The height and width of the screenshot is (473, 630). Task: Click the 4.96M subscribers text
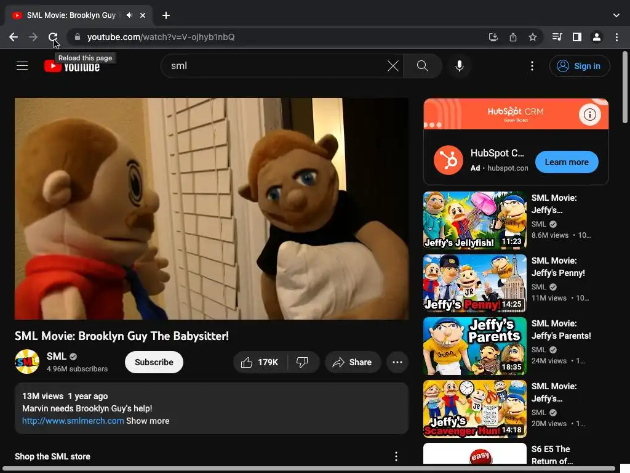(77, 369)
